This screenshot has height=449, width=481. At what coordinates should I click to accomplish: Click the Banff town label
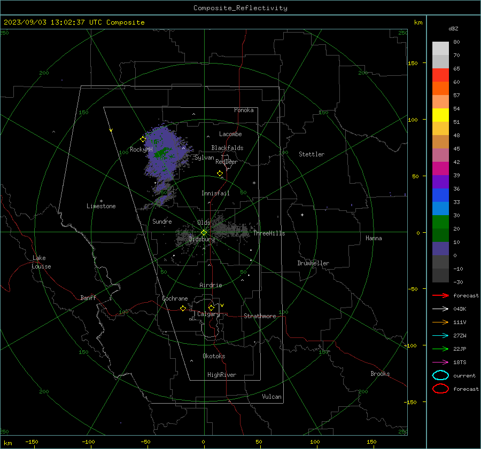[x=88, y=298]
